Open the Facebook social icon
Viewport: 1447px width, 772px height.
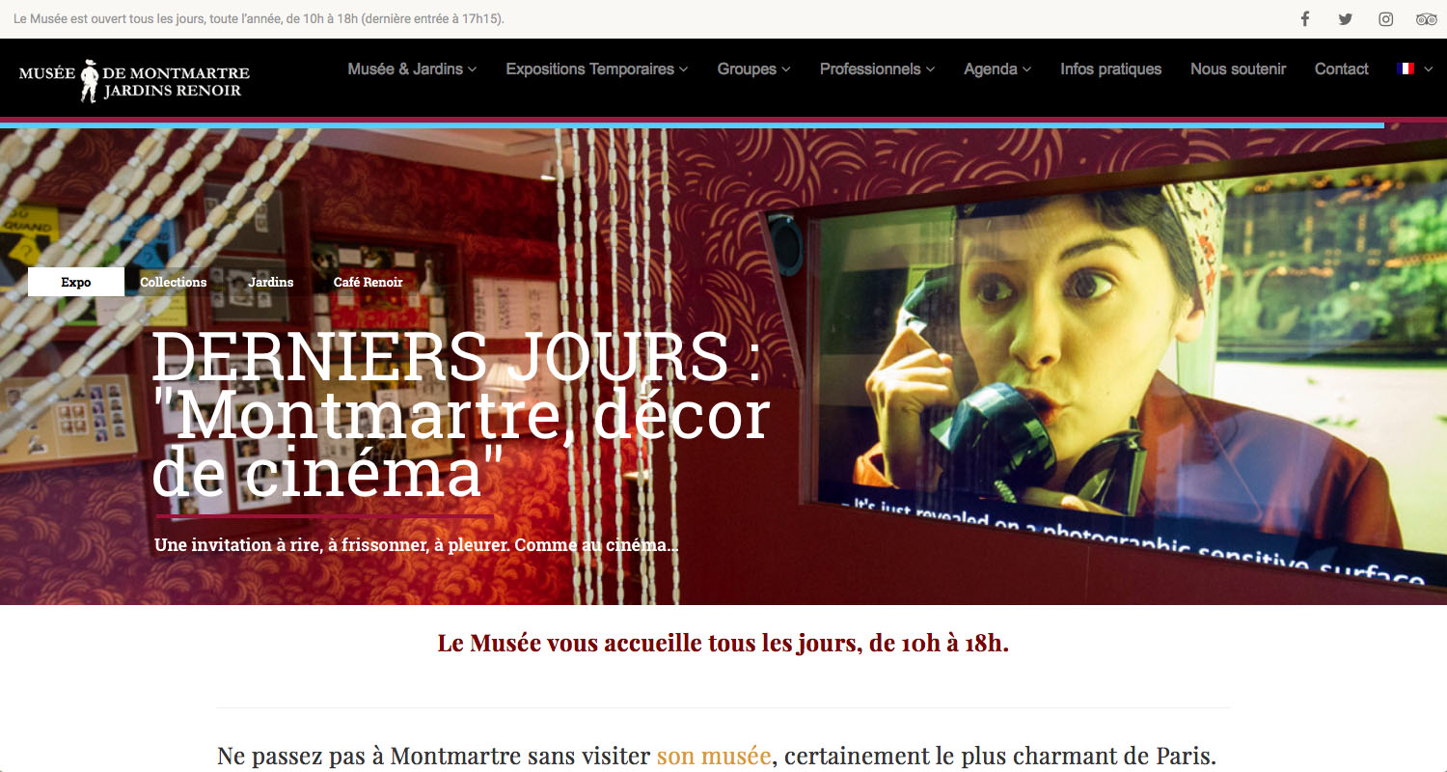(x=1305, y=19)
